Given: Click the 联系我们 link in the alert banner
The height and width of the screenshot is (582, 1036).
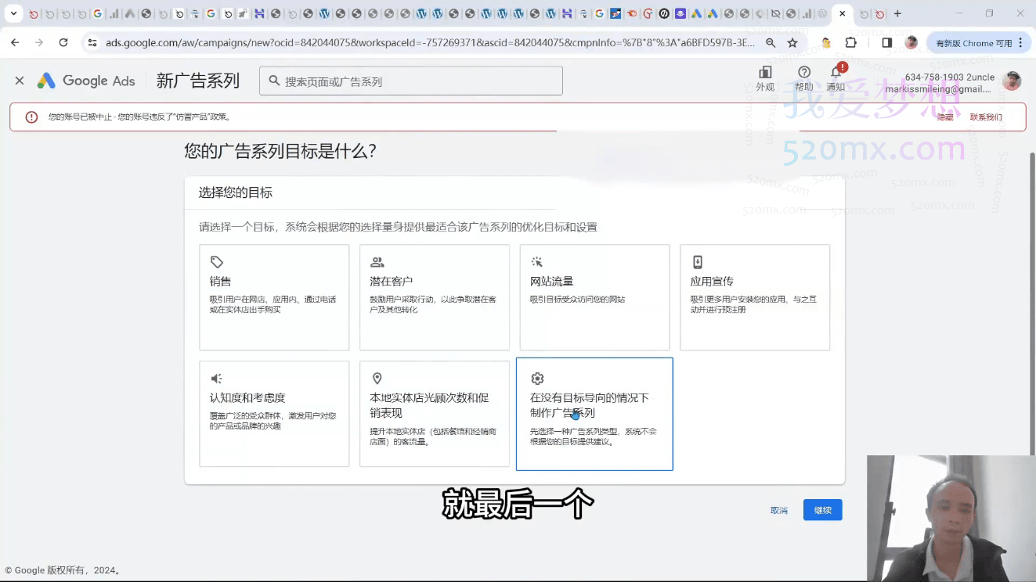Looking at the screenshot, I should tap(985, 117).
